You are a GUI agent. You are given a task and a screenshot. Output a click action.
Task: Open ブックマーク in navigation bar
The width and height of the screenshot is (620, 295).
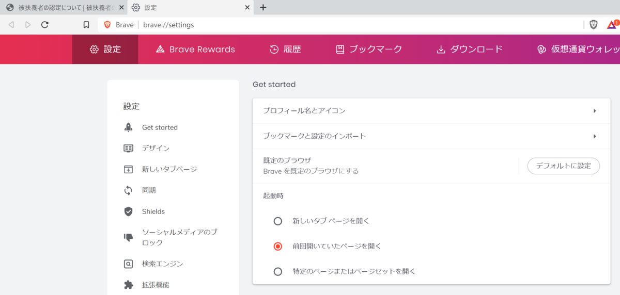pos(369,50)
